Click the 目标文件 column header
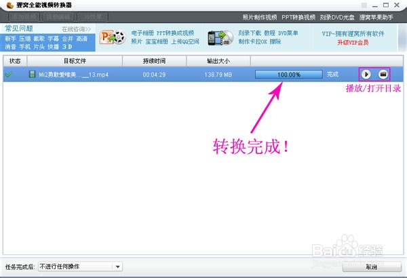Screen dimensions: 407x278 coord(75,61)
